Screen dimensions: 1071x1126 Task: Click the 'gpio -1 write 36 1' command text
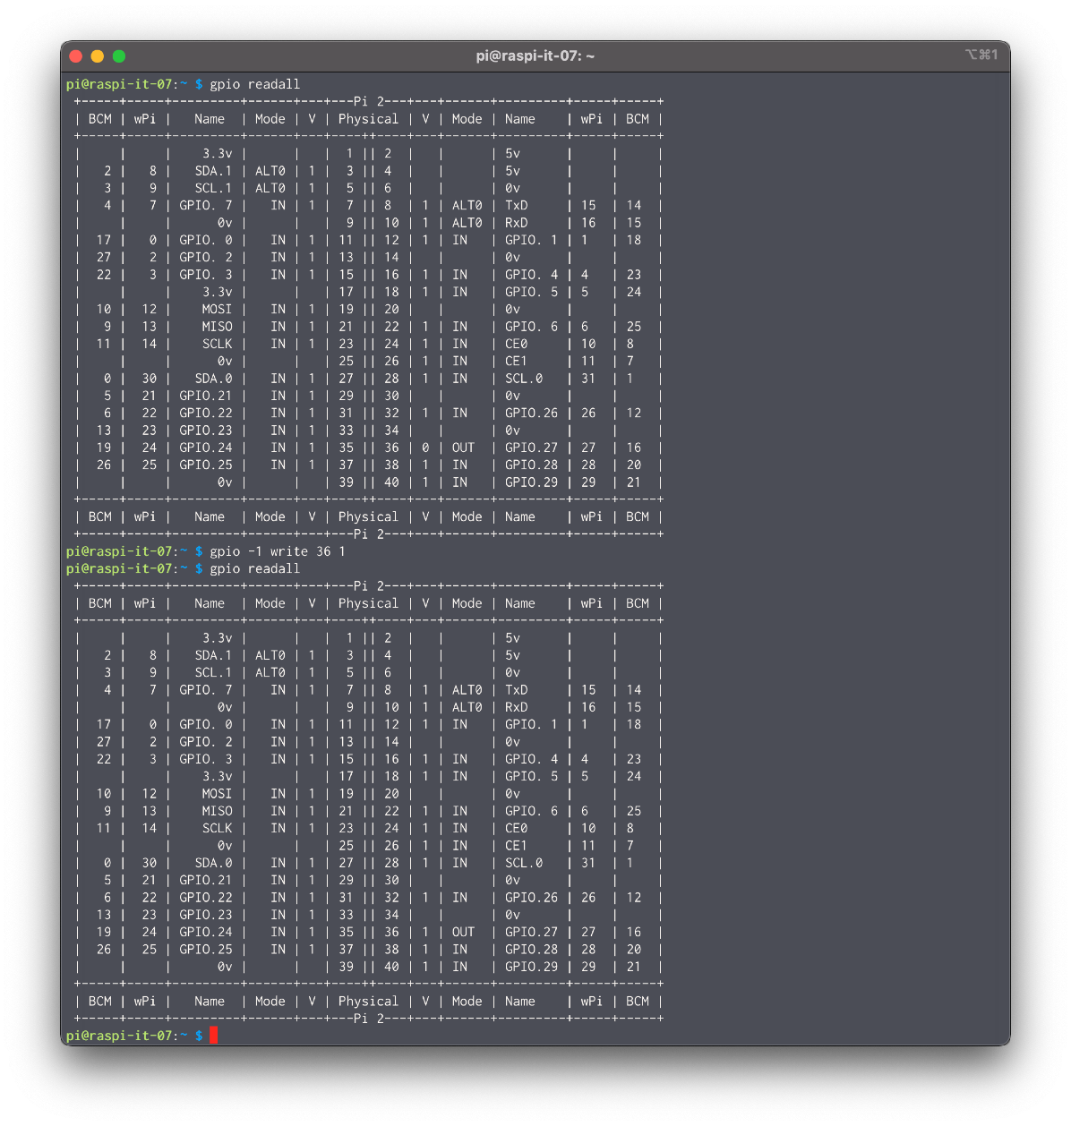277,551
